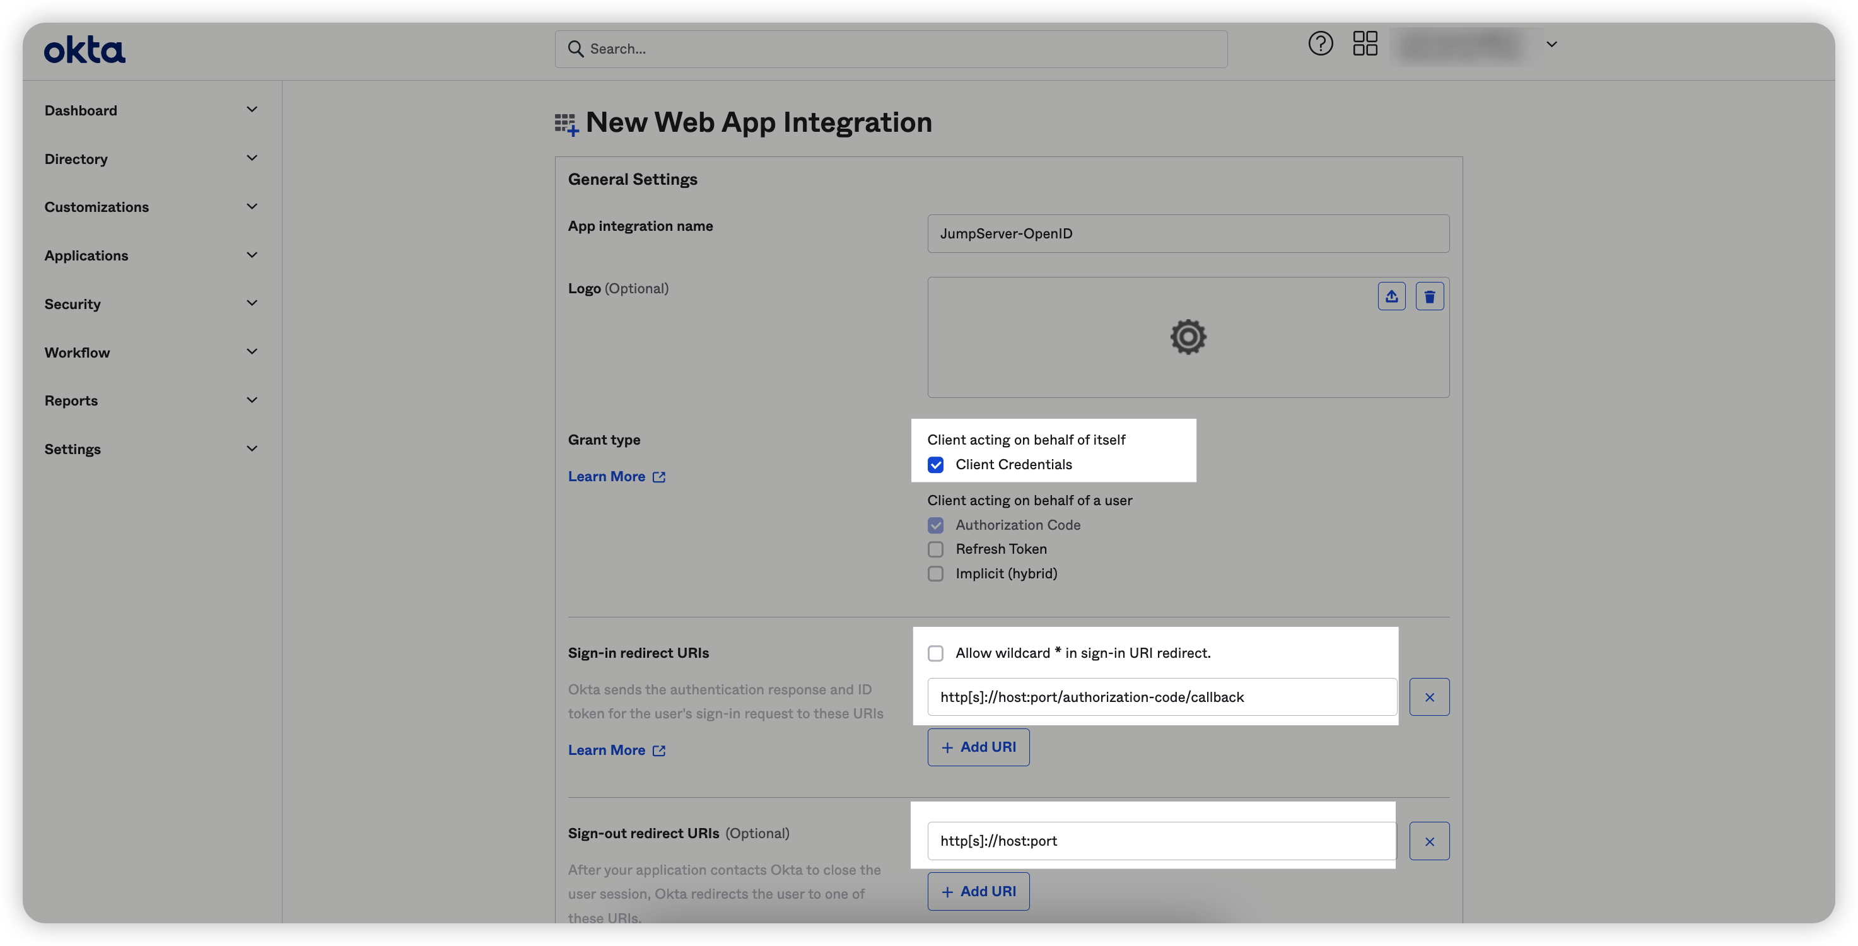Remove the sign-in redirect URI
Viewport: 1858px width, 946px height.
[x=1429, y=698]
